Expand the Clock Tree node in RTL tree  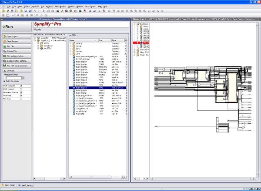[x=134, y=55]
